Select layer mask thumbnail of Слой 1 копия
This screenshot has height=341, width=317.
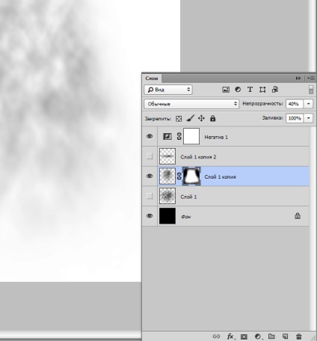(x=191, y=176)
